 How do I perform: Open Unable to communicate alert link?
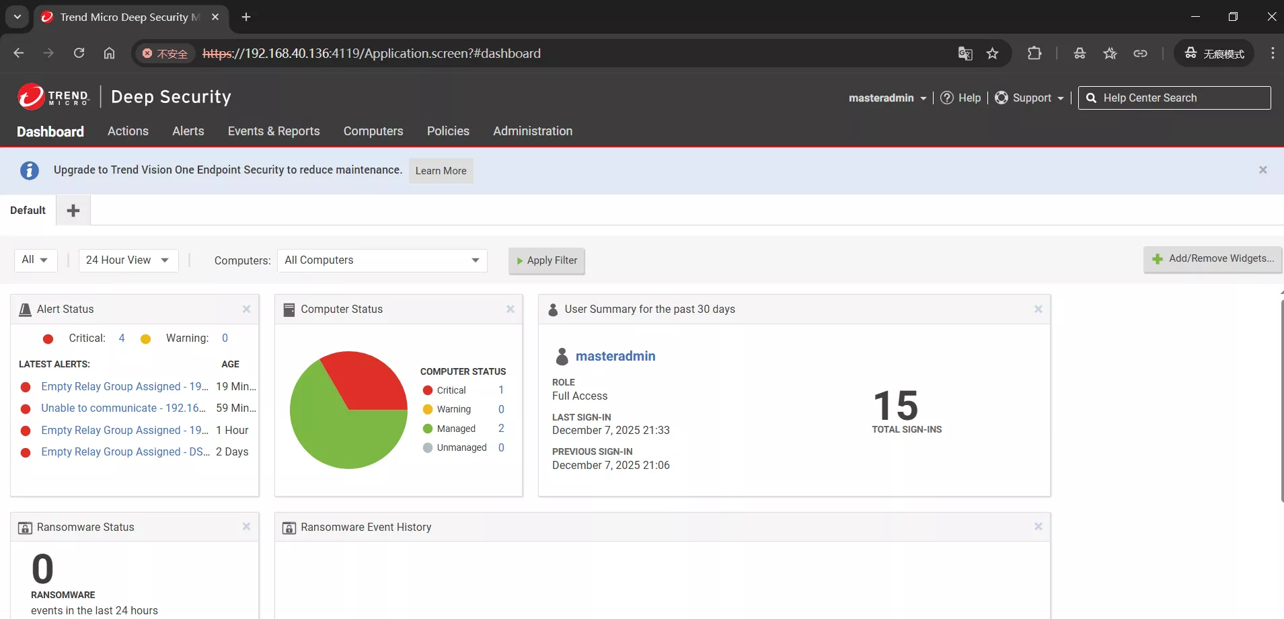[x=123, y=408]
